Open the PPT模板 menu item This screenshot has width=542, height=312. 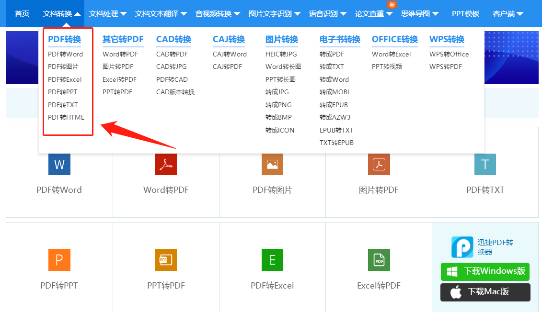click(x=465, y=14)
